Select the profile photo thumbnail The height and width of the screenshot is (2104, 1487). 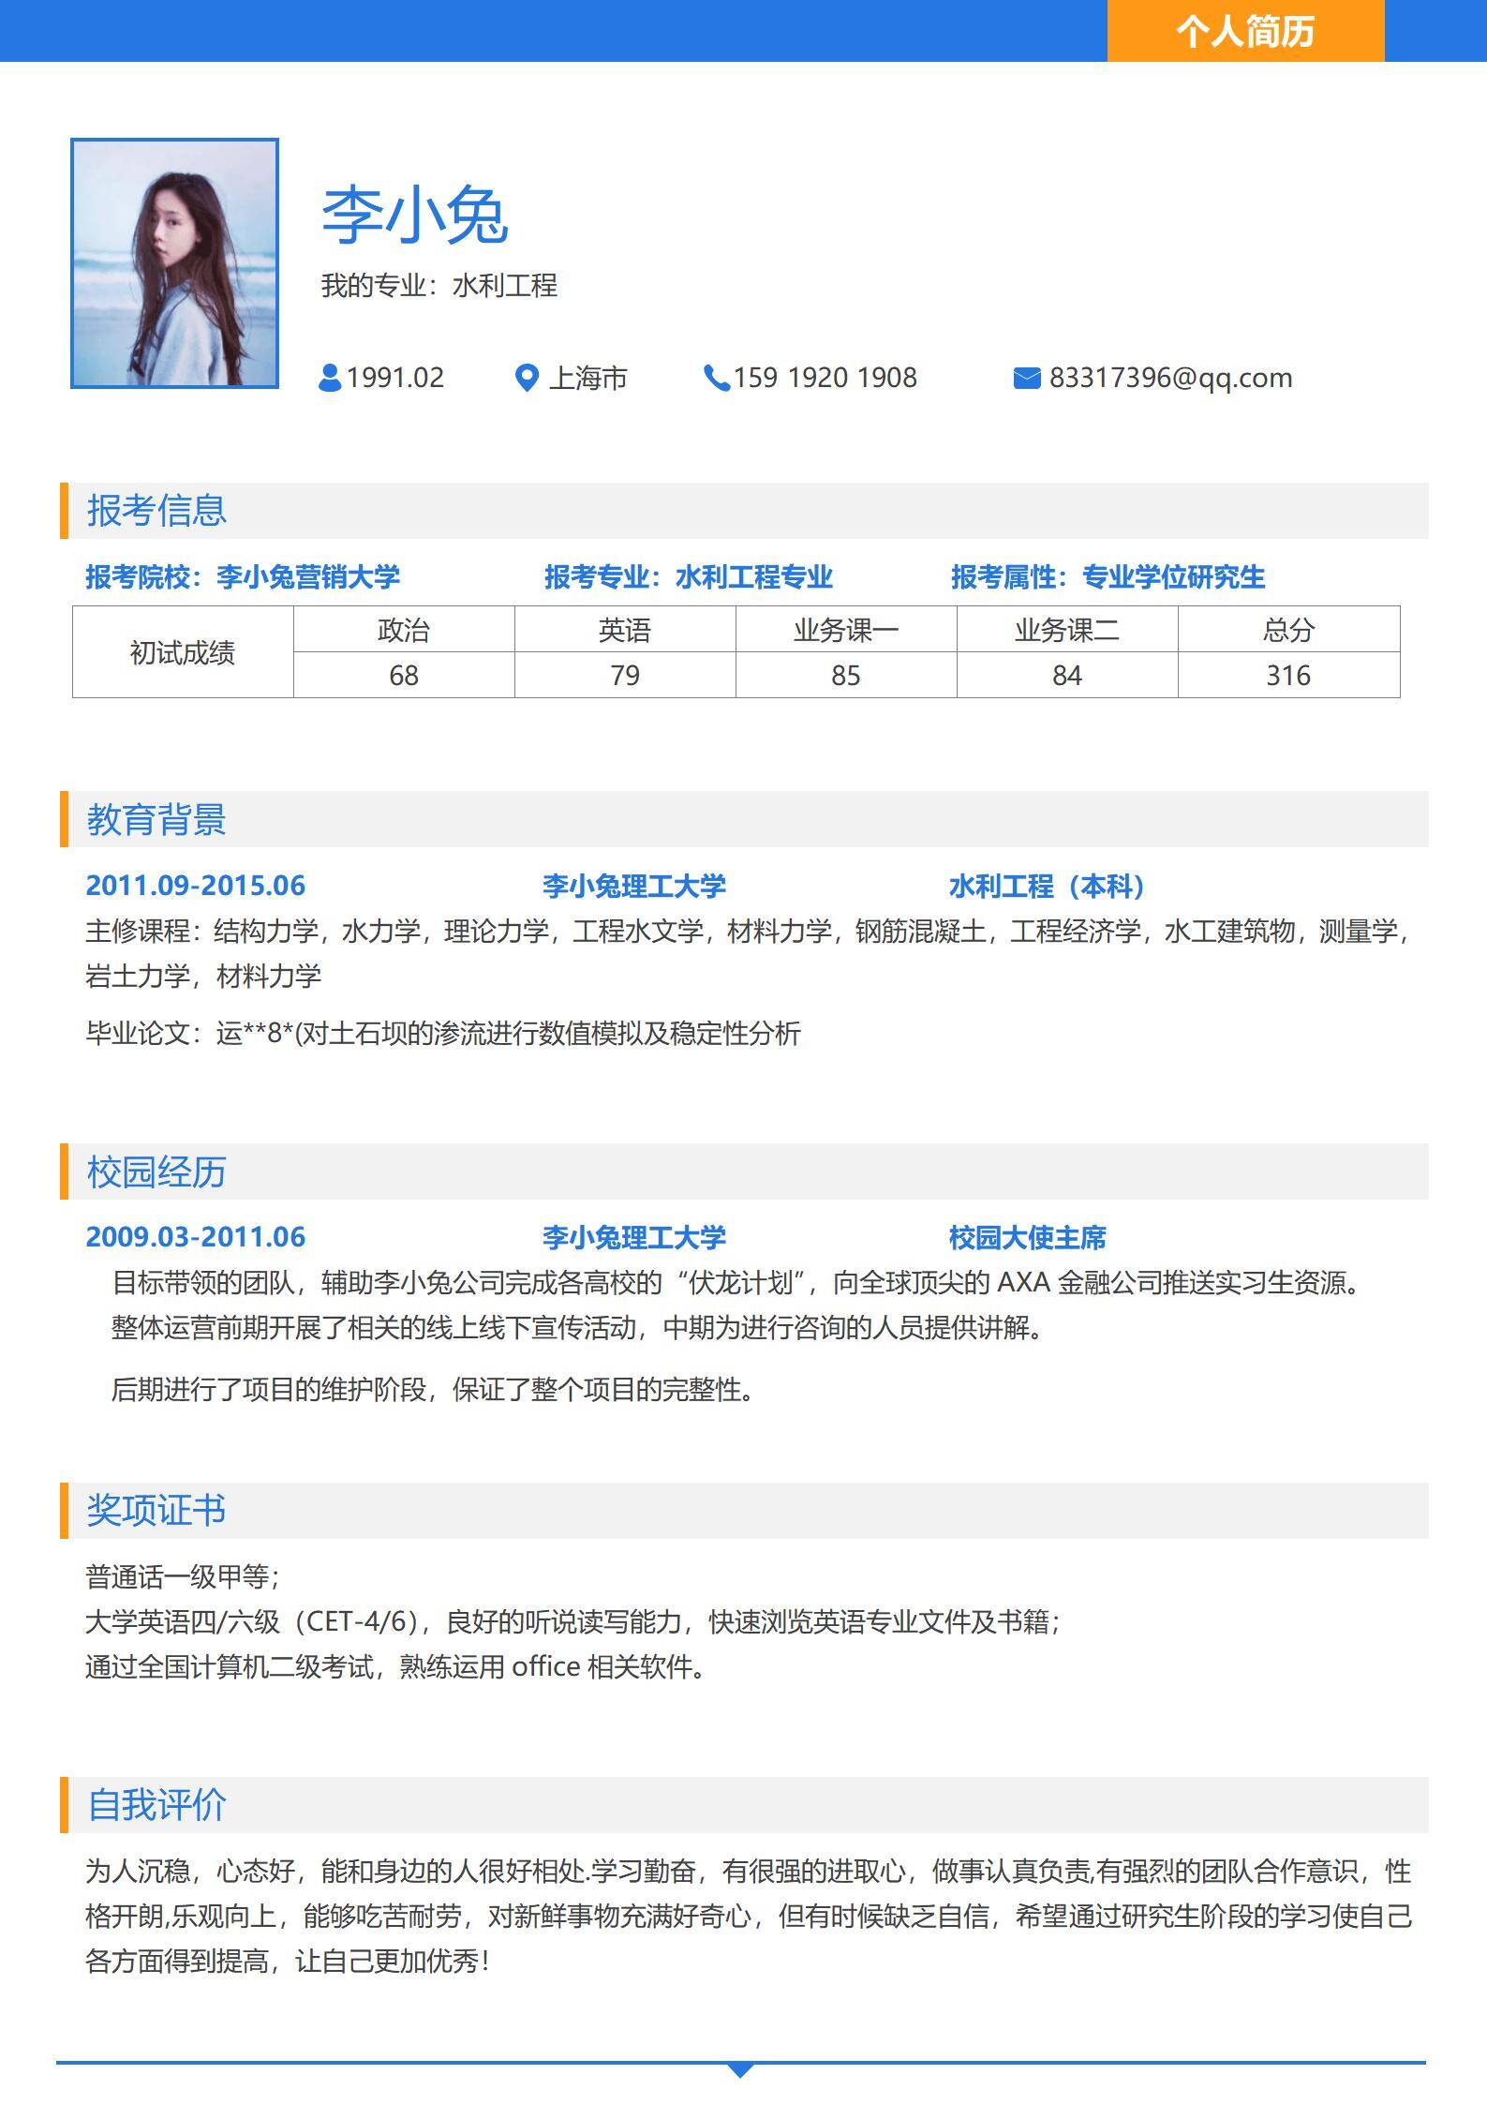pos(175,263)
